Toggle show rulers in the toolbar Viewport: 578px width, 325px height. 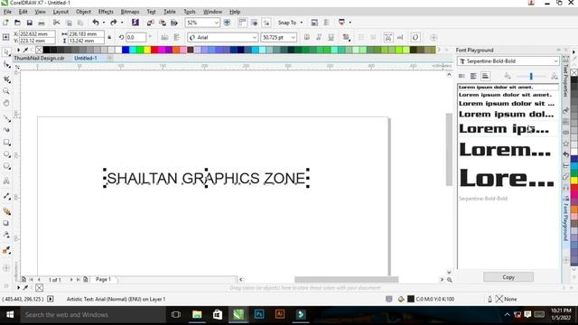coord(242,23)
